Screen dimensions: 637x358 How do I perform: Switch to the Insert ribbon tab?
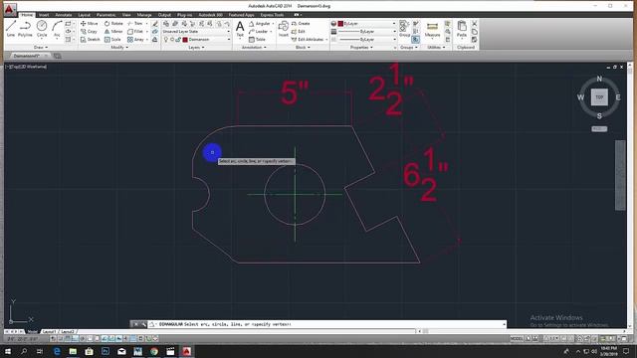click(44, 15)
